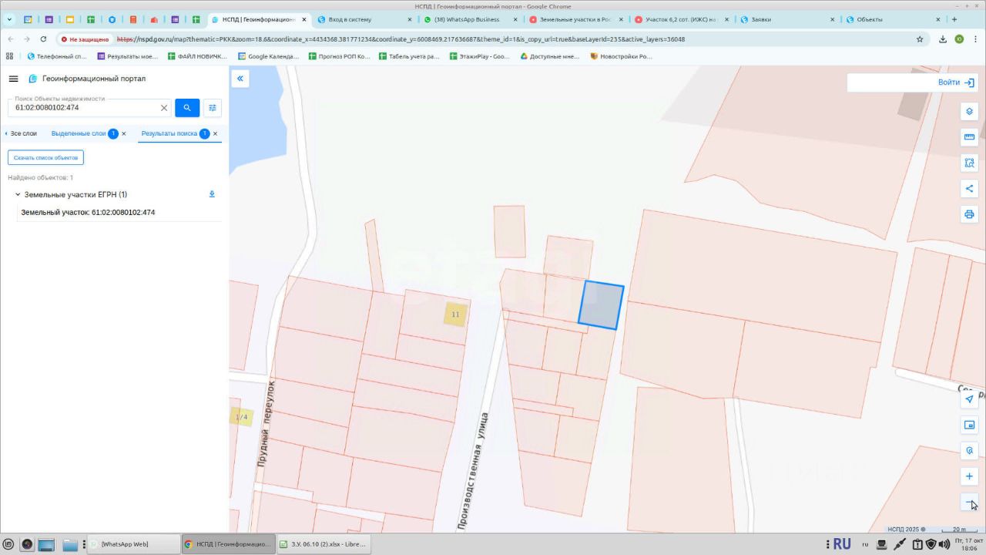This screenshot has height=555, width=986.
Task: Switch to the 'Выделенные слои' tab
Action: click(x=79, y=134)
